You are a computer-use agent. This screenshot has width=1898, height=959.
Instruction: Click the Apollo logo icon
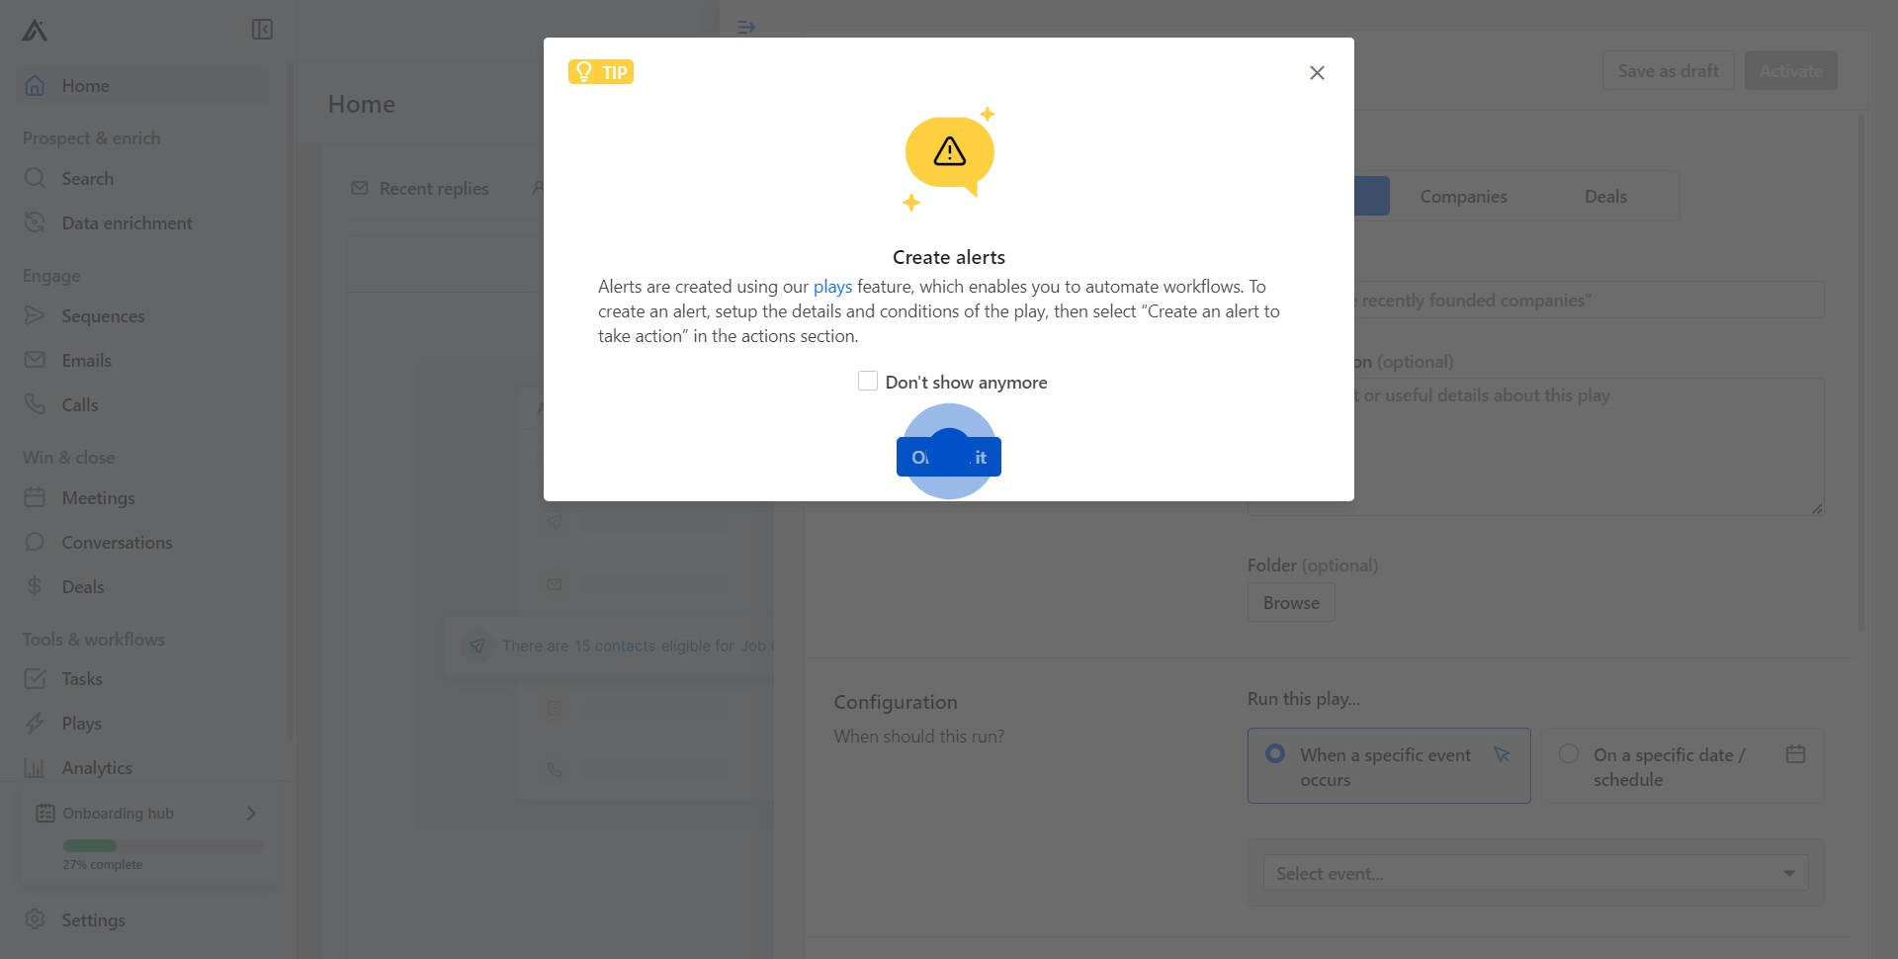point(35,31)
